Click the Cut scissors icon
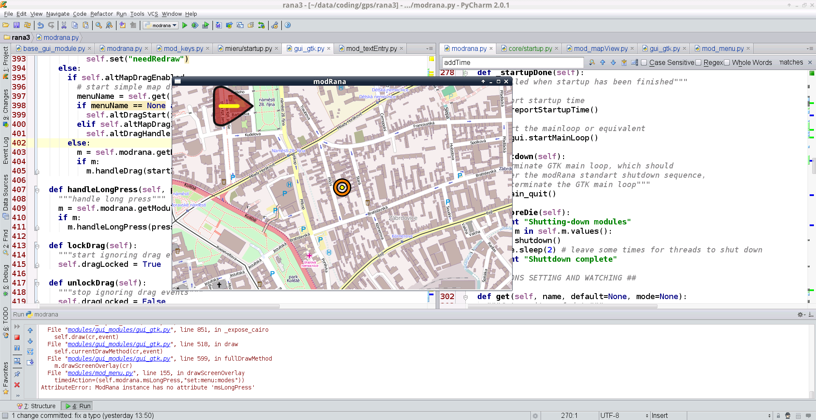816x420 pixels. pos(64,25)
